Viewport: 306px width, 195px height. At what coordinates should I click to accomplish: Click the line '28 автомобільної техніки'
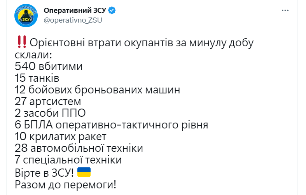(79, 148)
